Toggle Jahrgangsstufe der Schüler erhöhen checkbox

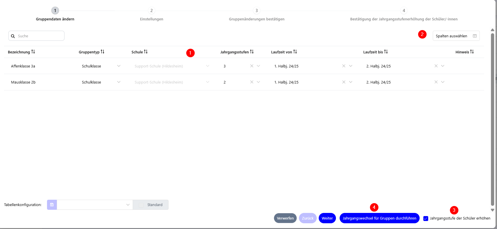pos(426,218)
